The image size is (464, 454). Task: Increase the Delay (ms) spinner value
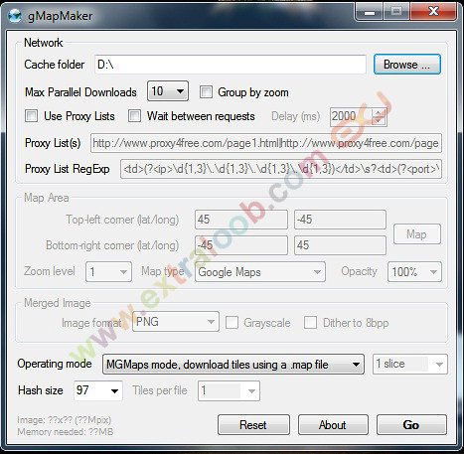(x=379, y=112)
